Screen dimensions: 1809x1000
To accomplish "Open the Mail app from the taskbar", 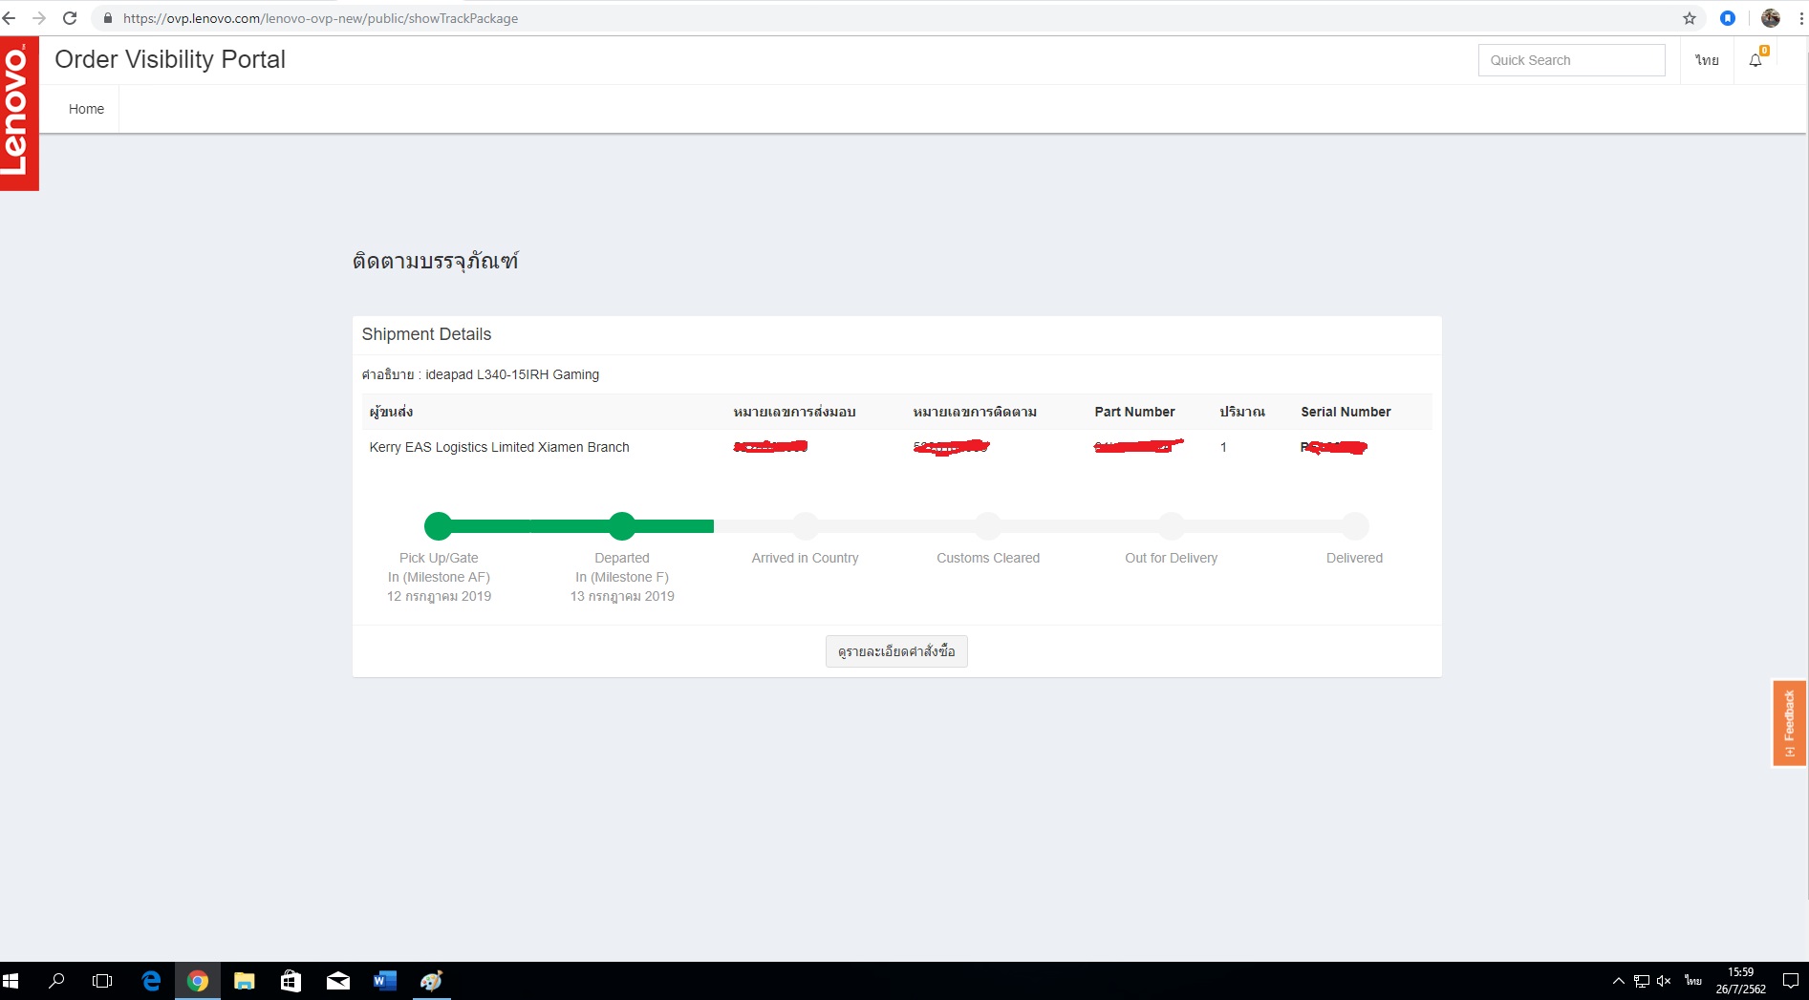I will pos(338,981).
